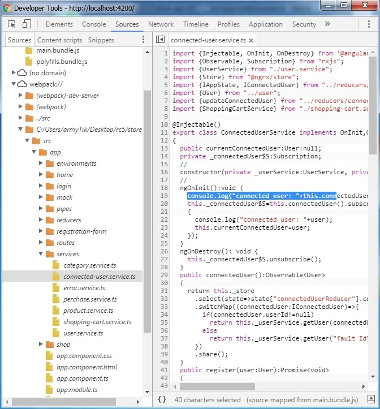
Task: Open app.component.html in the tree
Action: coord(87,367)
